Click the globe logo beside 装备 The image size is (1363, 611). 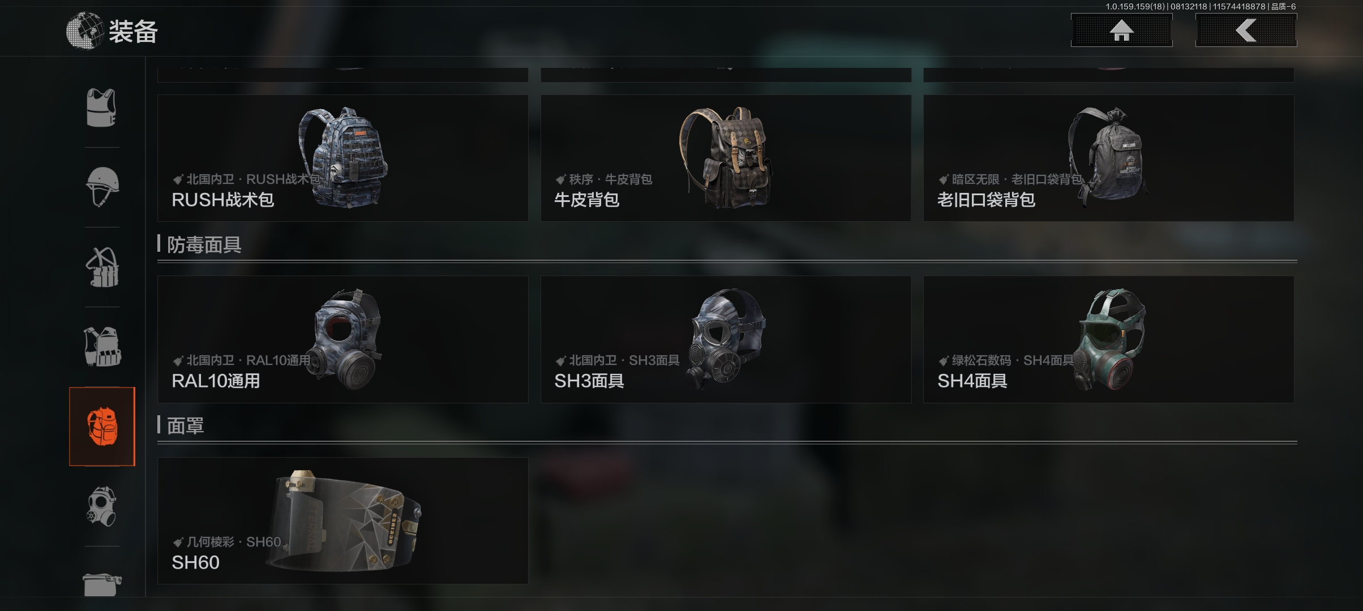tap(85, 31)
